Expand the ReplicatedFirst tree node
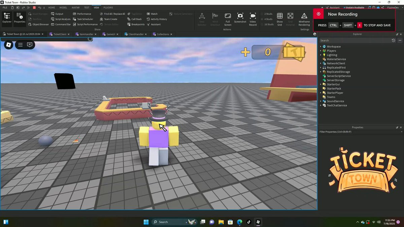The width and height of the screenshot is (404, 227). (321, 68)
